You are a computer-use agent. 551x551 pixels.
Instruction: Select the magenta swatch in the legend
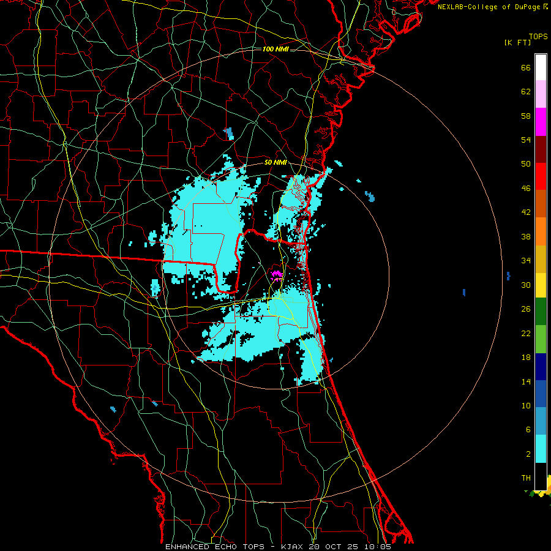(x=541, y=122)
